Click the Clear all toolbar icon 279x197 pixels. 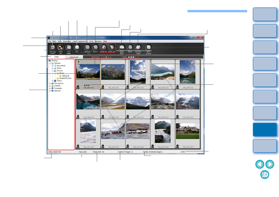95,47
